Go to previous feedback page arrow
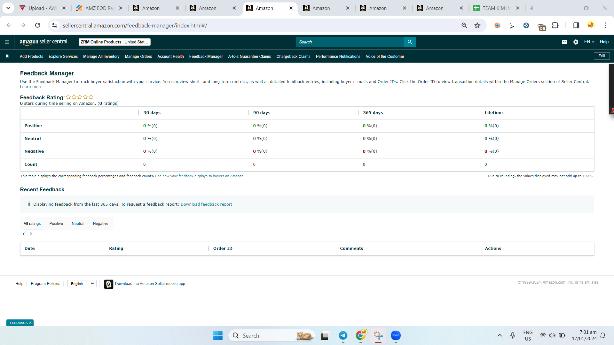The width and height of the screenshot is (614, 345). click(x=24, y=234)
